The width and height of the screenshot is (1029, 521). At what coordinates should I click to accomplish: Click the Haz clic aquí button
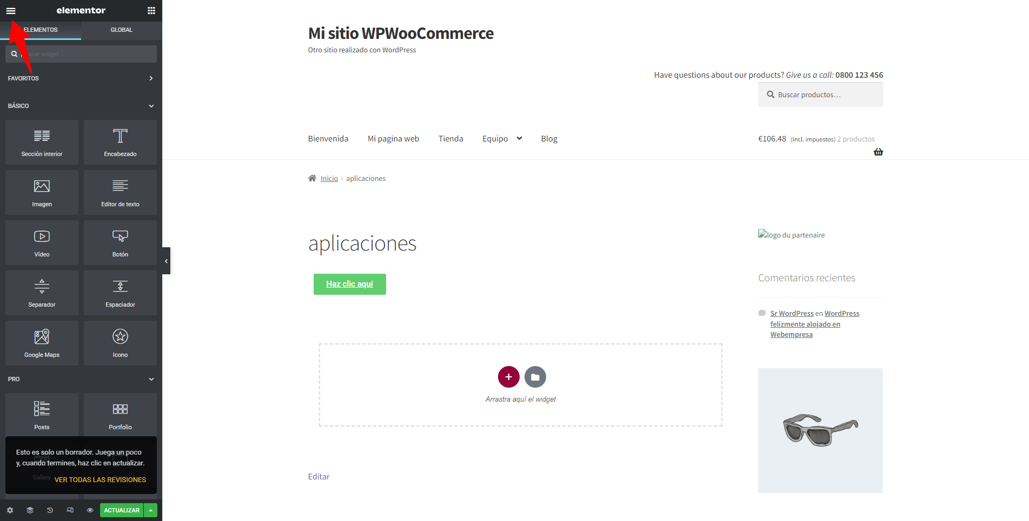point(350,284)
